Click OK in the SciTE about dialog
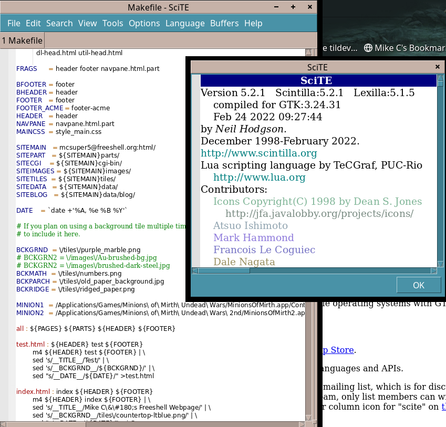The height and width of the screenshot is (427, 446). [x=418, y=285]
